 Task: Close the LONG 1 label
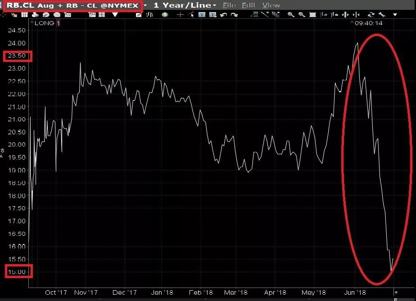click(x=32, y=22)
